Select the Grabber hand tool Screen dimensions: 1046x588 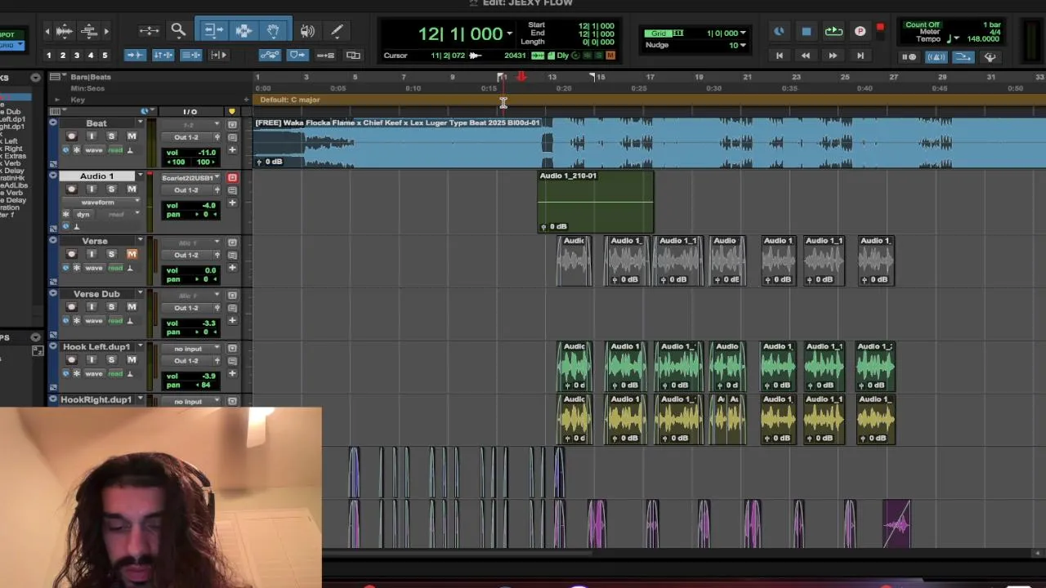tap(273, 31)
